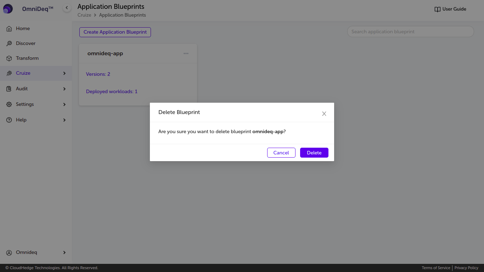Click the Audit clipboard icon
This screenshot has height=272, width=484.
[9, 89]
